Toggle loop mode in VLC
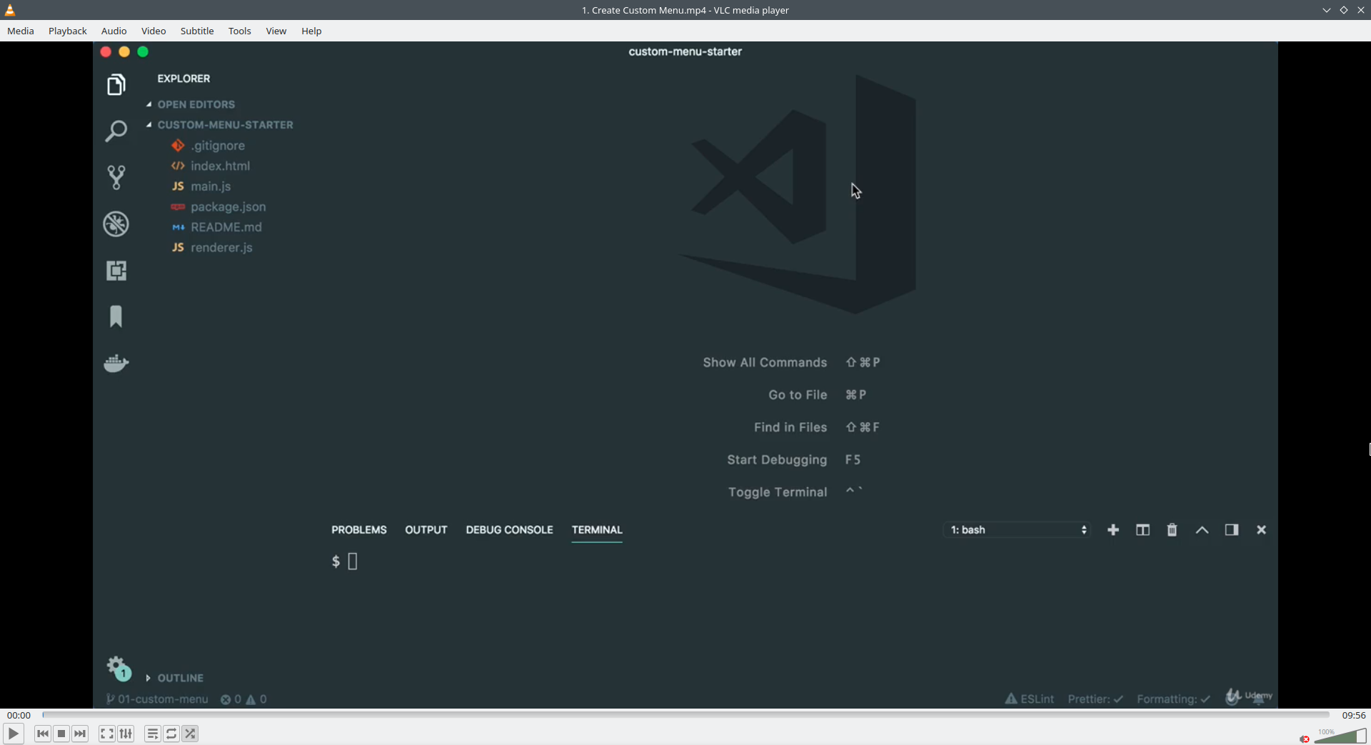Viewport: 1371px width, 745px height. (x=171, y=734)
